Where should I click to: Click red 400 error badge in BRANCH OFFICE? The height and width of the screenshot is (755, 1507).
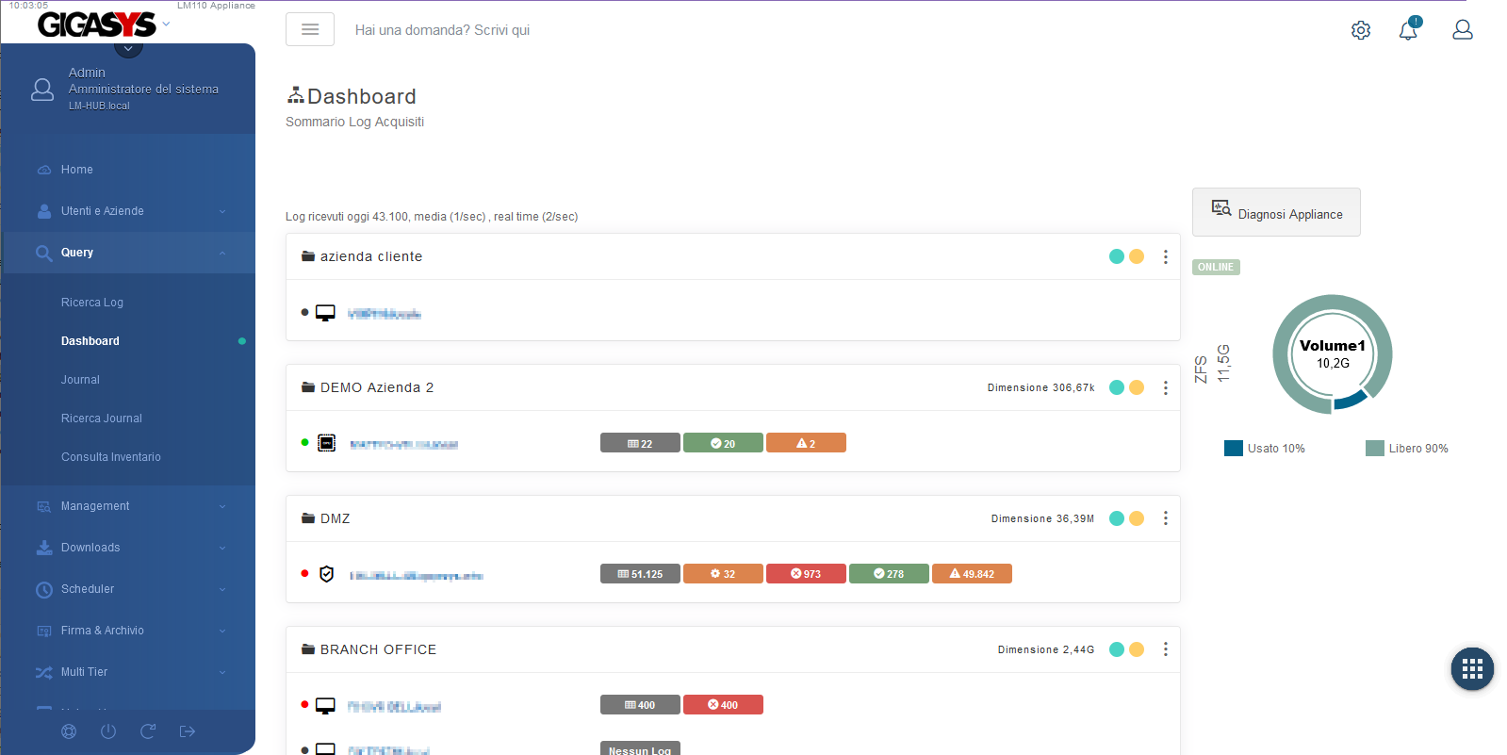coord(723,705)
